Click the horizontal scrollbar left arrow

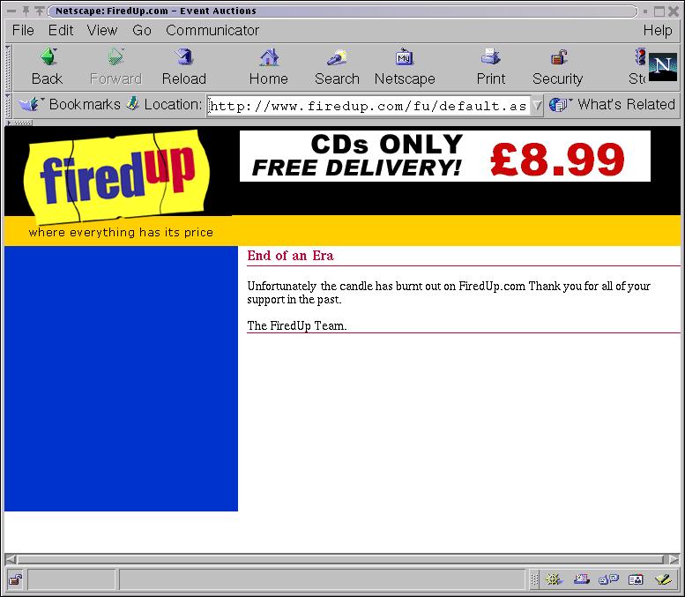[x=11, y=559]
